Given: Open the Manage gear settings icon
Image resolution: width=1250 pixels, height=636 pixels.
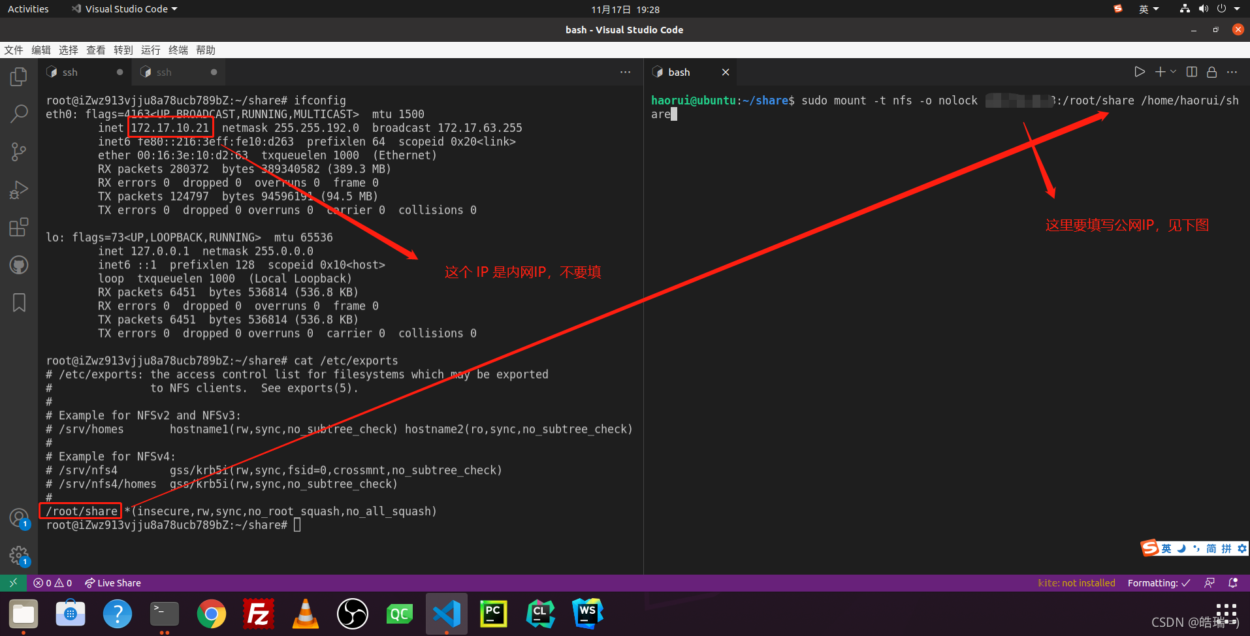Looking at the screenshot, I should tap(19, 556).
